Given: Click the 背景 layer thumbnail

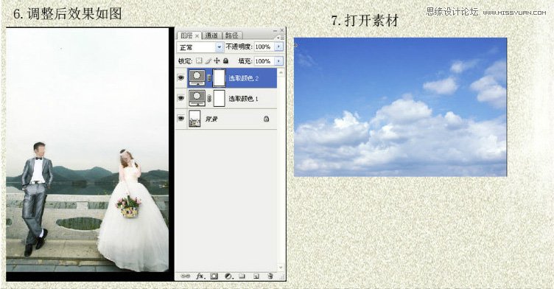Looking at the screenshot, I should tap(194, 119).
